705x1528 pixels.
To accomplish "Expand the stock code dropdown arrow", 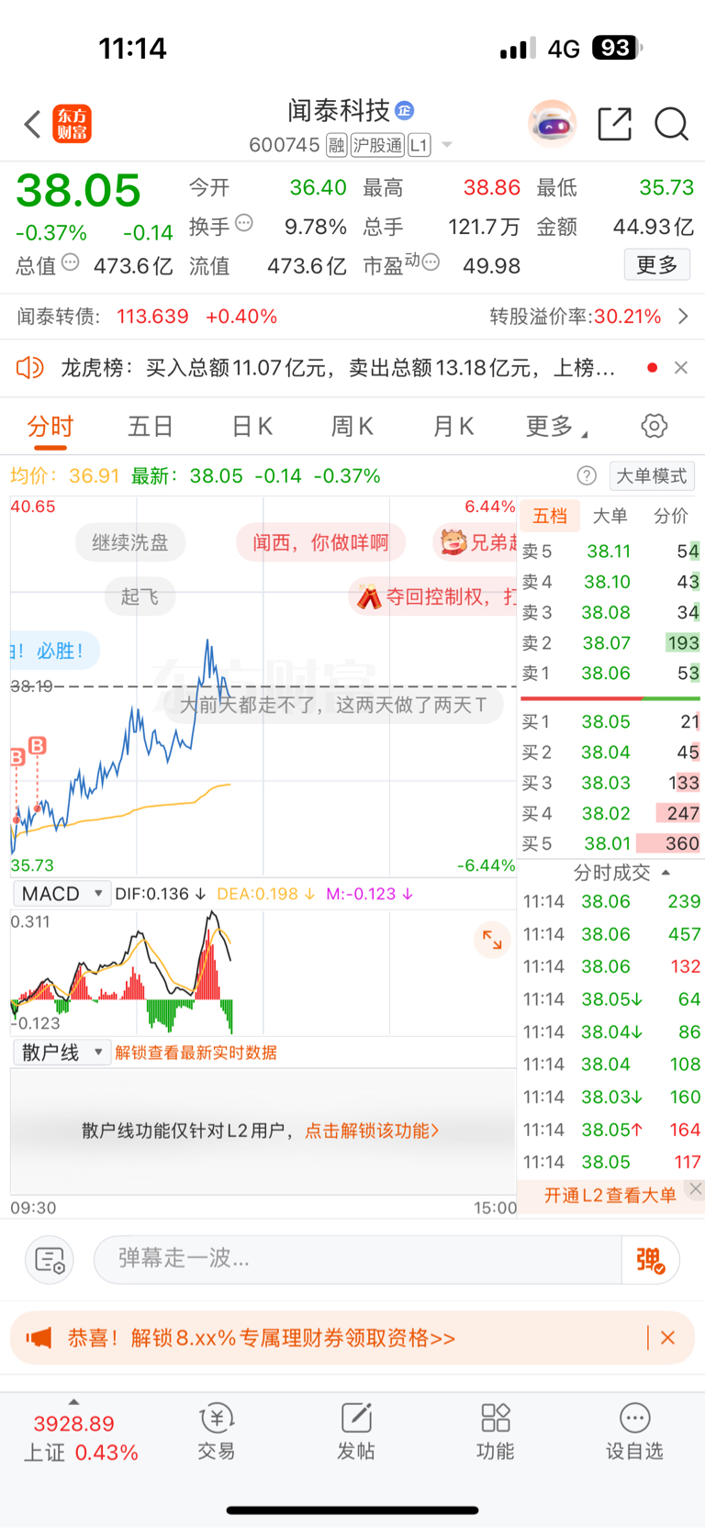I will point(447,145).
